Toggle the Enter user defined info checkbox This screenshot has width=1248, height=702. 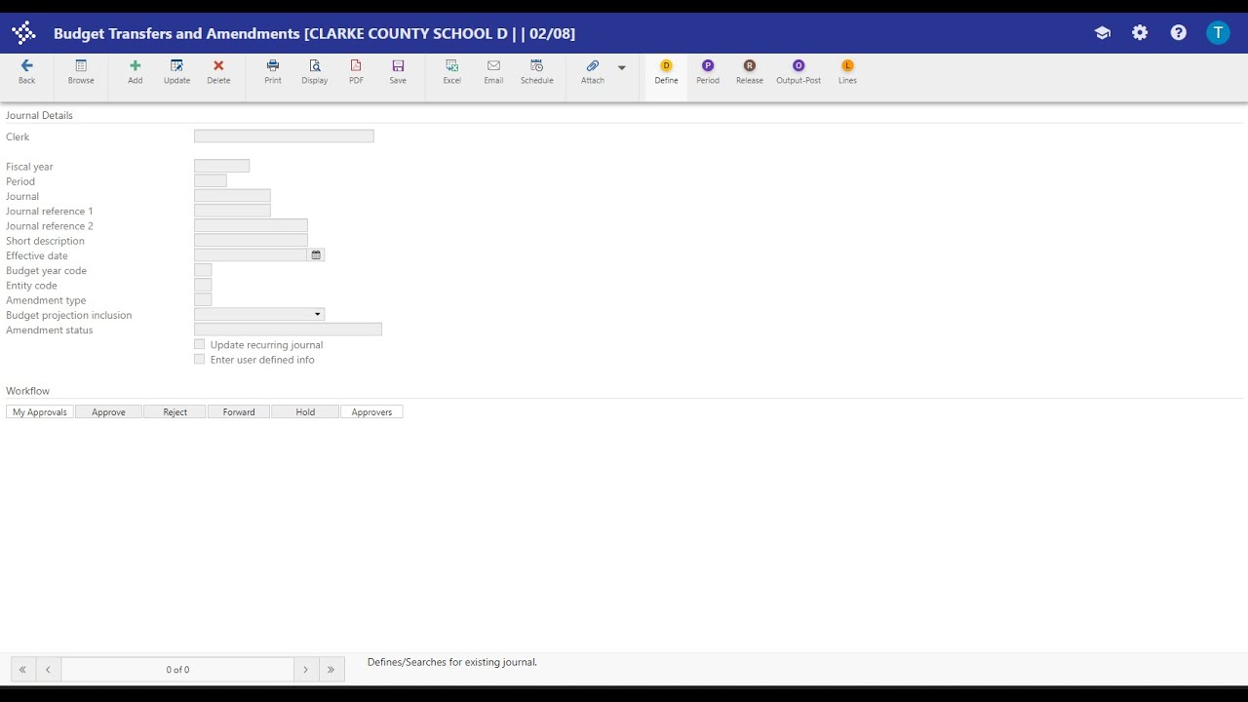coord(199,359)
